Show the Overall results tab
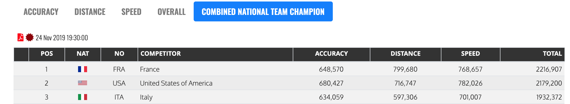Image resolution: width=570 pixels, height=104 pixels. coord(171,12)
